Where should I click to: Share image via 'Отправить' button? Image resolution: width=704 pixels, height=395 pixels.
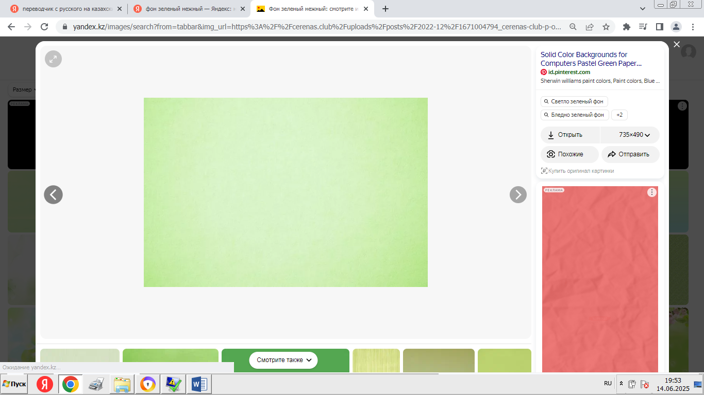[x=630, y=154]
